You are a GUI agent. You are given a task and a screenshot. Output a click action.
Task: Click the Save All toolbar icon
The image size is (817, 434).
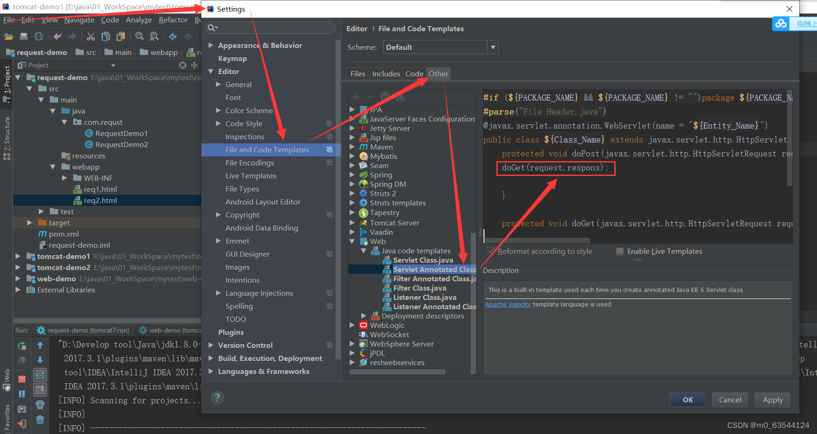point(24,36)
